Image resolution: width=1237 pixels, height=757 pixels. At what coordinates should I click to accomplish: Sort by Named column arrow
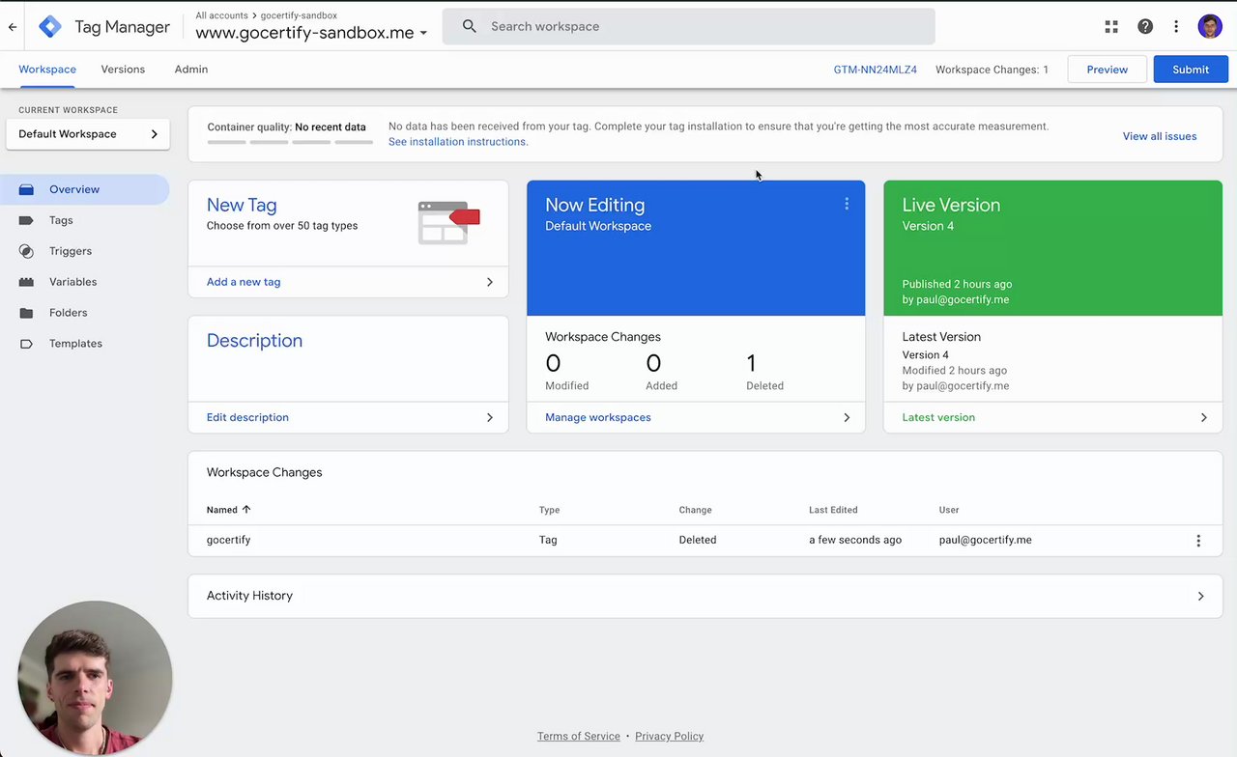tap(246, 510)
